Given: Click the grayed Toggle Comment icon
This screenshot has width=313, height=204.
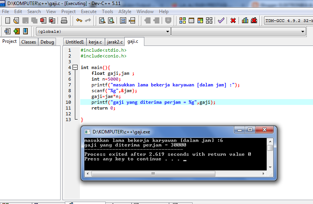Looking at the screenshot, I should (168, 20).
